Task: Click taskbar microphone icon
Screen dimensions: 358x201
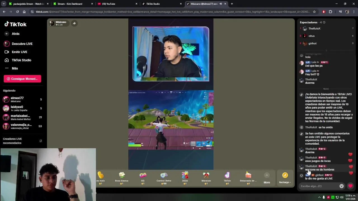Action: pyautogui.click(x=324, y=197)
